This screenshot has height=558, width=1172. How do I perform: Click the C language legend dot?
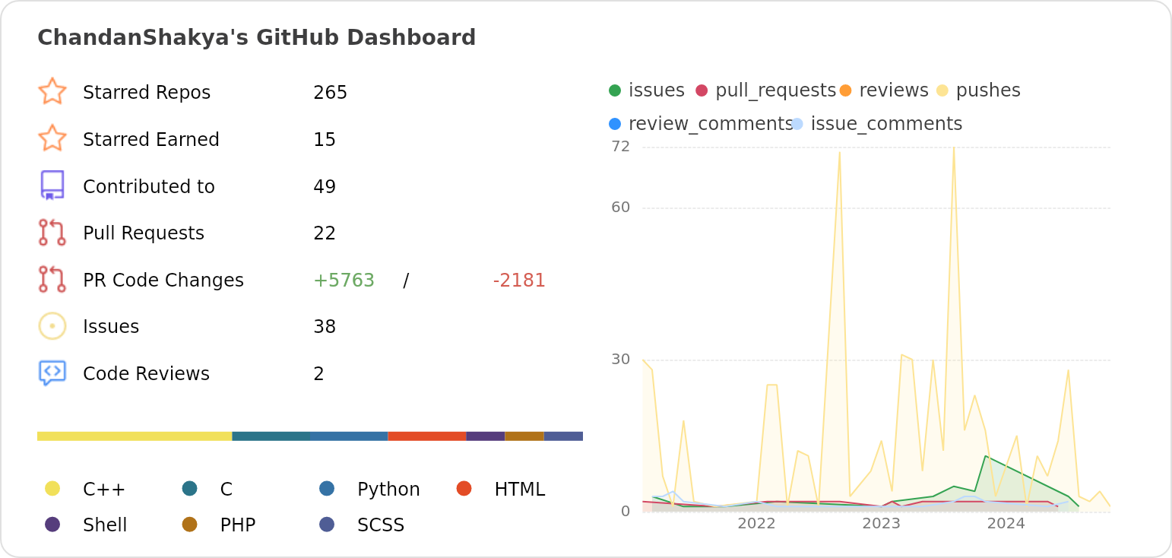coord(190,489)
